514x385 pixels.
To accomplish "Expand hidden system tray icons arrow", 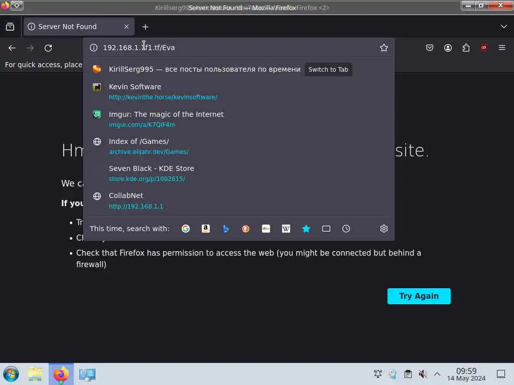I will (437, 374).
